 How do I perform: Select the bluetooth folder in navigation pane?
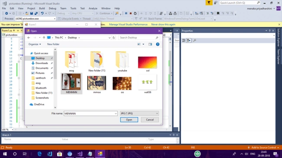pyautogui.click(x=41, y=88)
